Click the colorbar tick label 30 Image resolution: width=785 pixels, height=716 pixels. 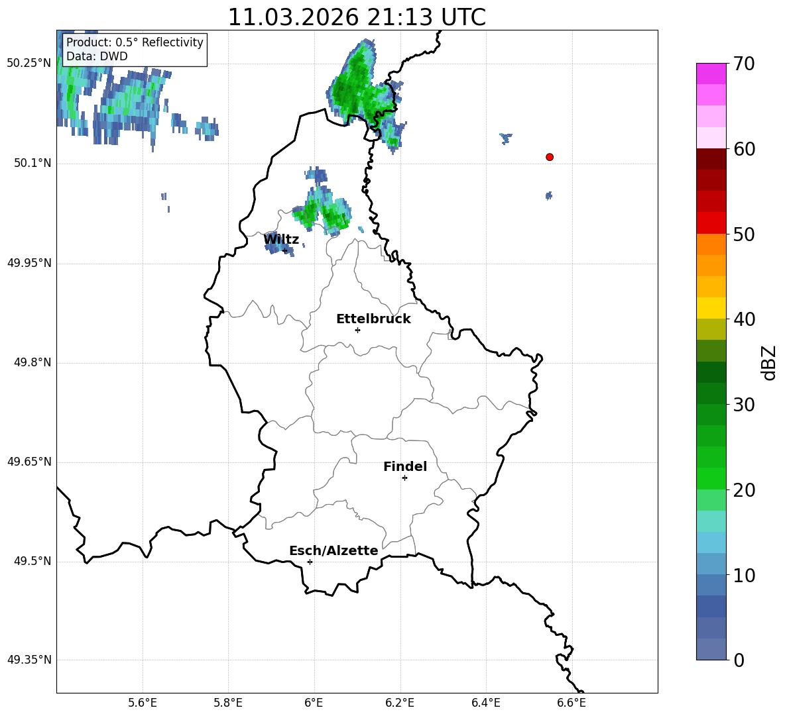coord(745,405)
